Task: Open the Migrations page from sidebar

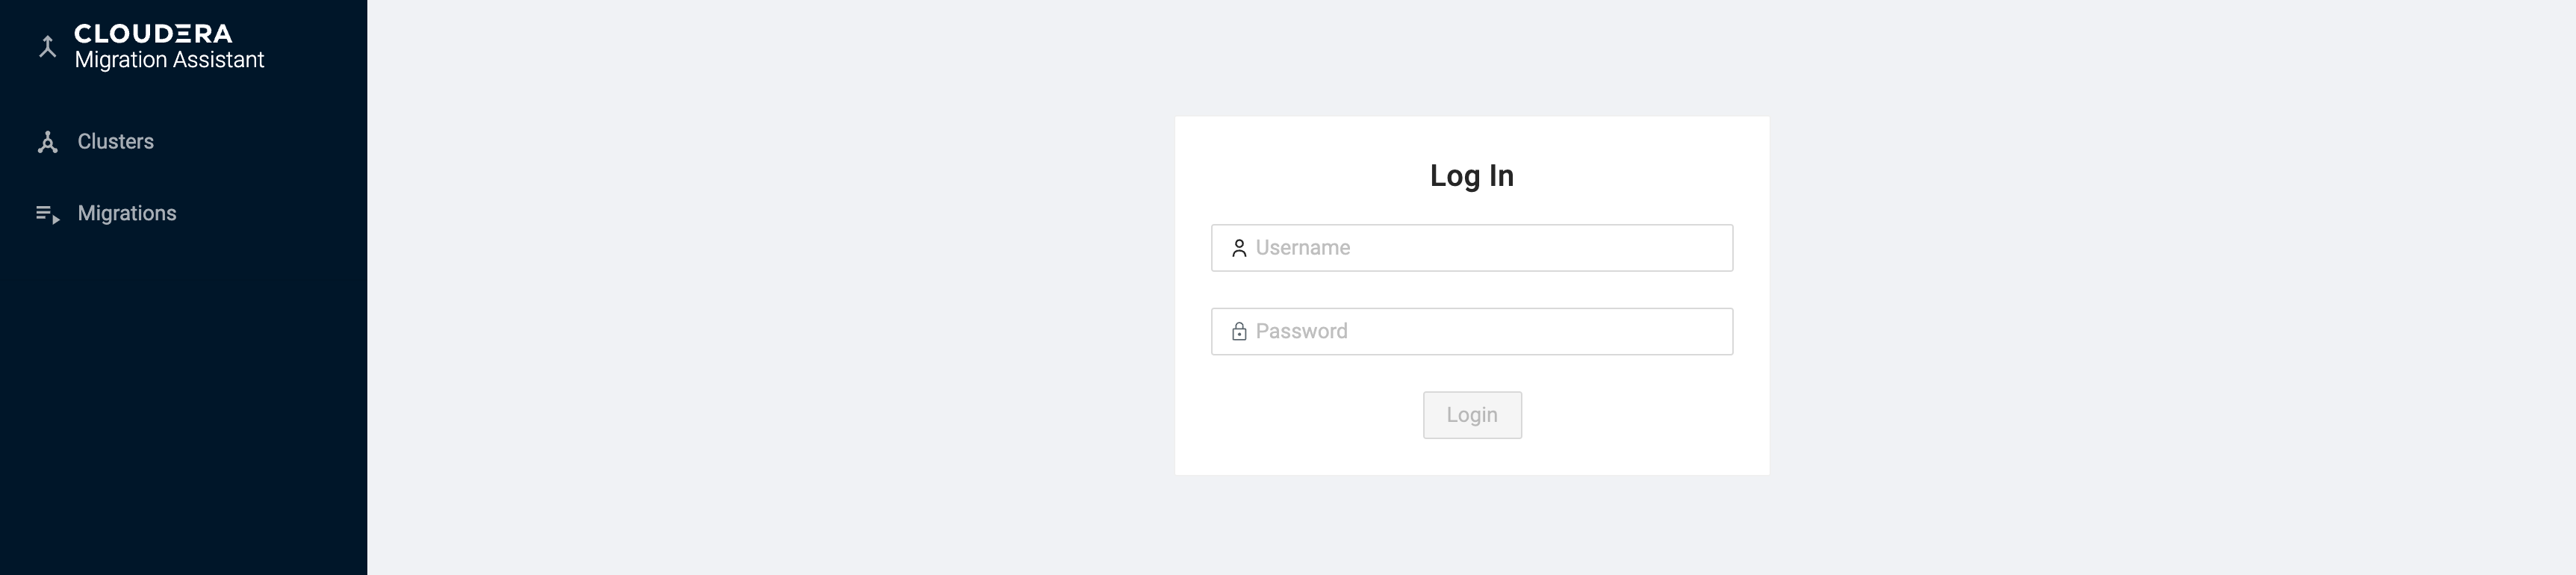Action: pyautogui.click(x=127, y=214)
